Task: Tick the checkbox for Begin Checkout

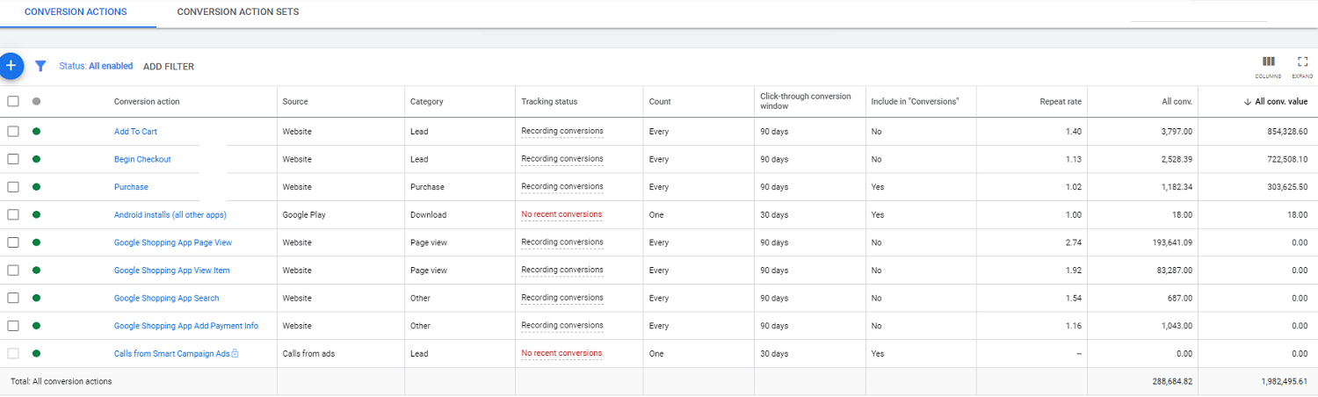Action: click(13, 159)
